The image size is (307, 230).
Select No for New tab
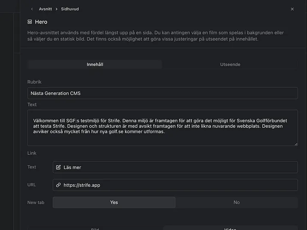(x=236, y=203)
